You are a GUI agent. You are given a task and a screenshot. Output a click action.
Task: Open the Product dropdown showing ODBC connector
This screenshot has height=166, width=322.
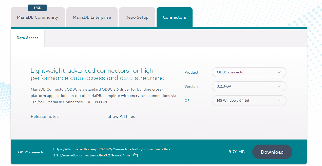click(249, 72)
